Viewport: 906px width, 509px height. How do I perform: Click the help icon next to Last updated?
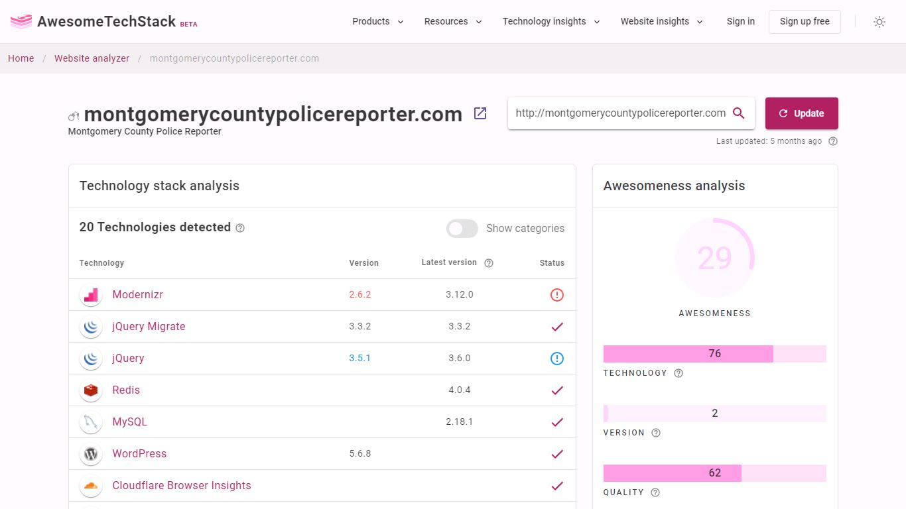click(x=833, y=141)
